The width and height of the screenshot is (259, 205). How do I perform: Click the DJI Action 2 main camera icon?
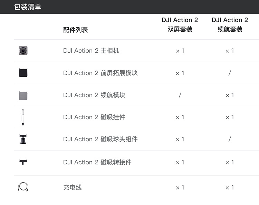[x=23, y=51]
